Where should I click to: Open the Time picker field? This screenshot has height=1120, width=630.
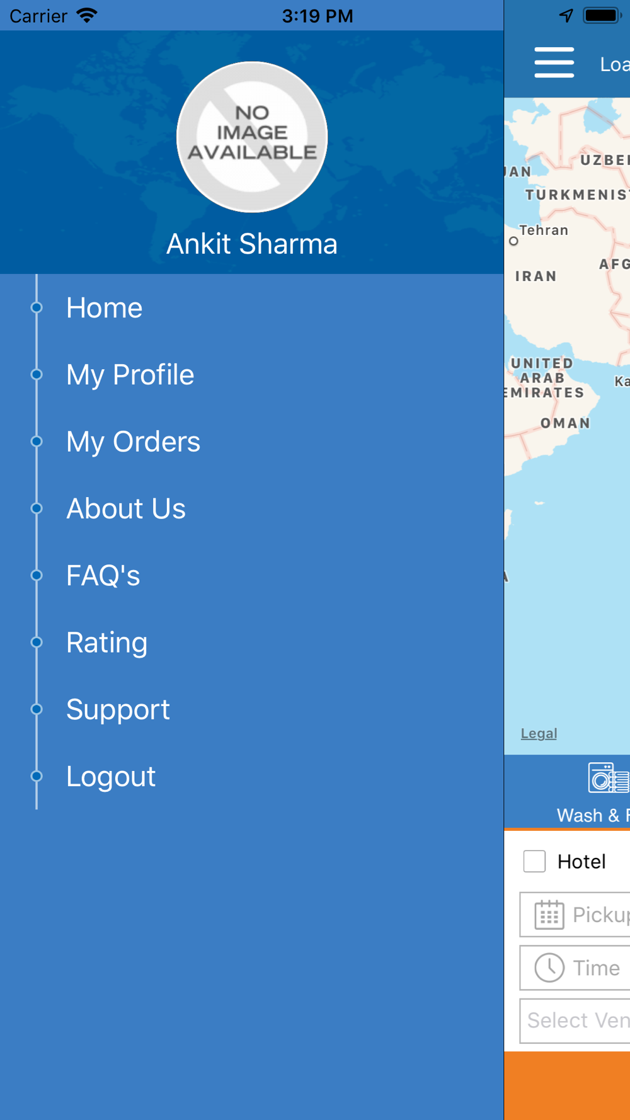click(x=575, y=968)
